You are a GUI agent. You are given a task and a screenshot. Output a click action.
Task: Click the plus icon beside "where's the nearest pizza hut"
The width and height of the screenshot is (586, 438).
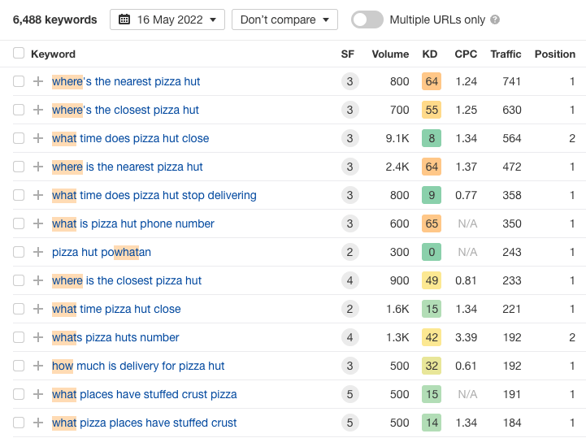tap(38, 81)
